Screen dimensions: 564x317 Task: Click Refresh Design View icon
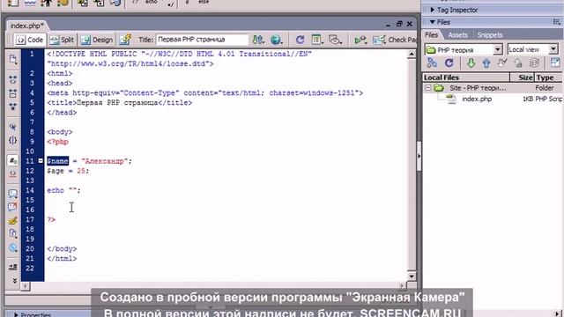tap(300, 40)
